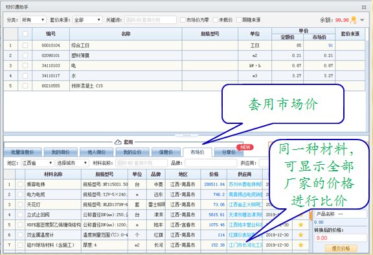Open the 分享价 tab with NEW badge
Screen dimensions: 373x255
point(229,152)
